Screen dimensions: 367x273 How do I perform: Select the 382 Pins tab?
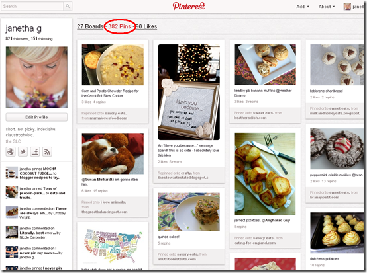pyautogui.click(x=119, y=26)
